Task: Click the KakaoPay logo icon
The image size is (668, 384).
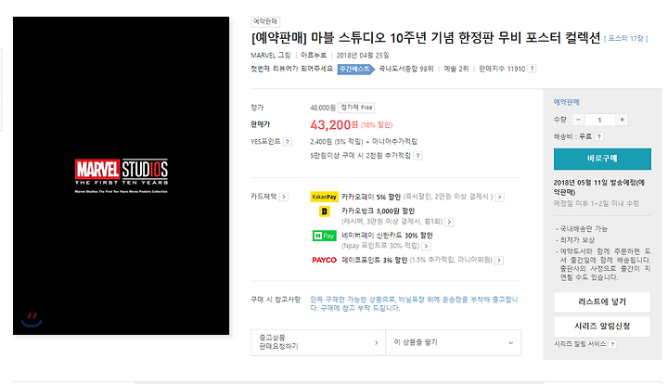Action: tap(324, 197)
